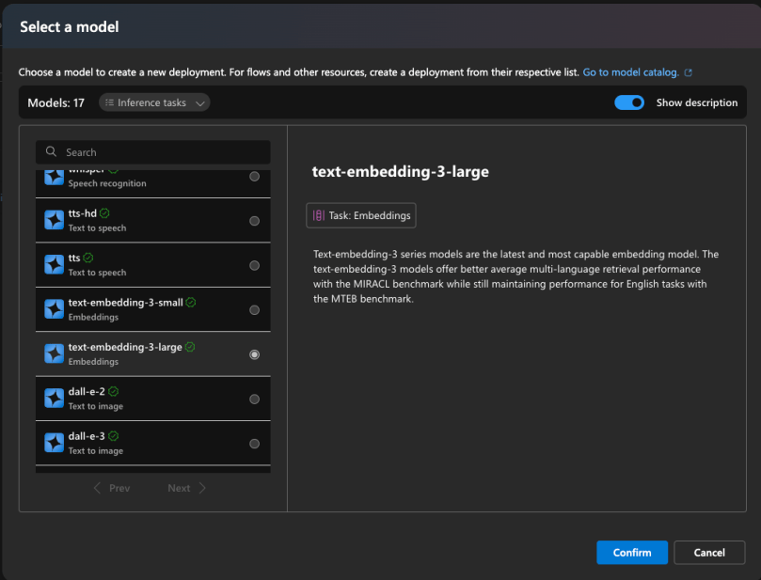Open the Inference tasks dropdown
The height and width of the screenshot is (580, 761).
point(153,102)
